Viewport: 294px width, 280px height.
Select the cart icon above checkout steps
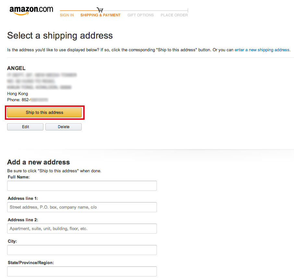[x=100, y=9]
